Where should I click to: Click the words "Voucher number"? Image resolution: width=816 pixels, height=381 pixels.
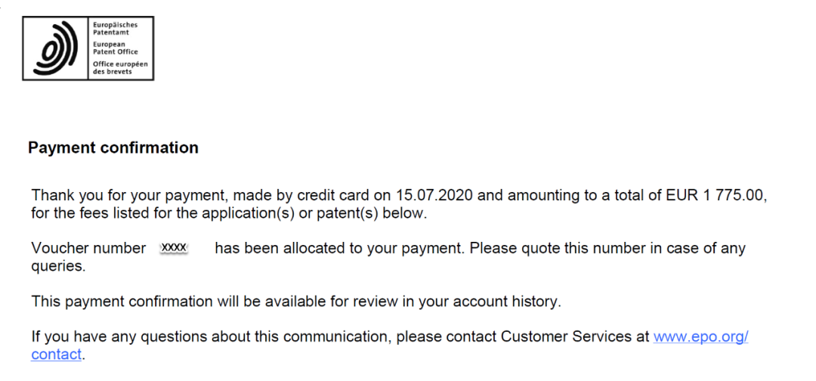(x=88, y=248)
